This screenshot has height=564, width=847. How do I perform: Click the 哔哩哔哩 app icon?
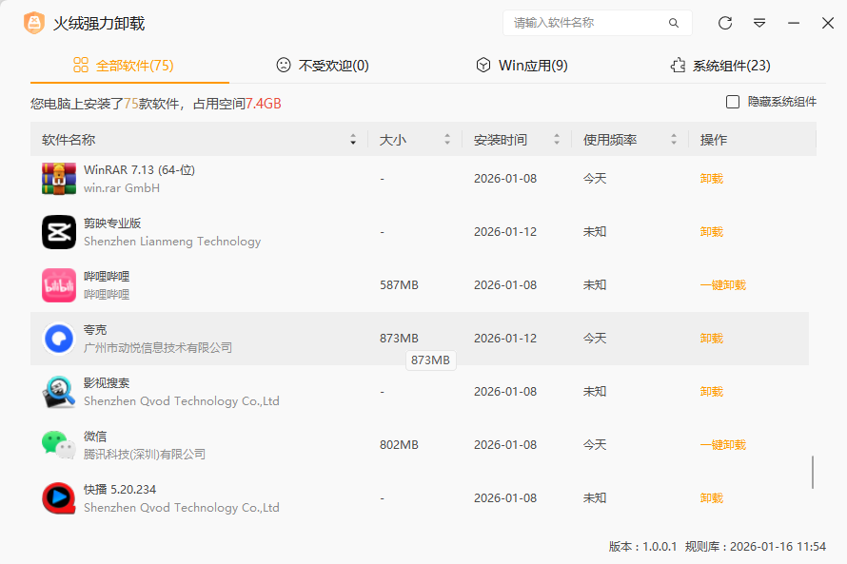coord(58,284)
